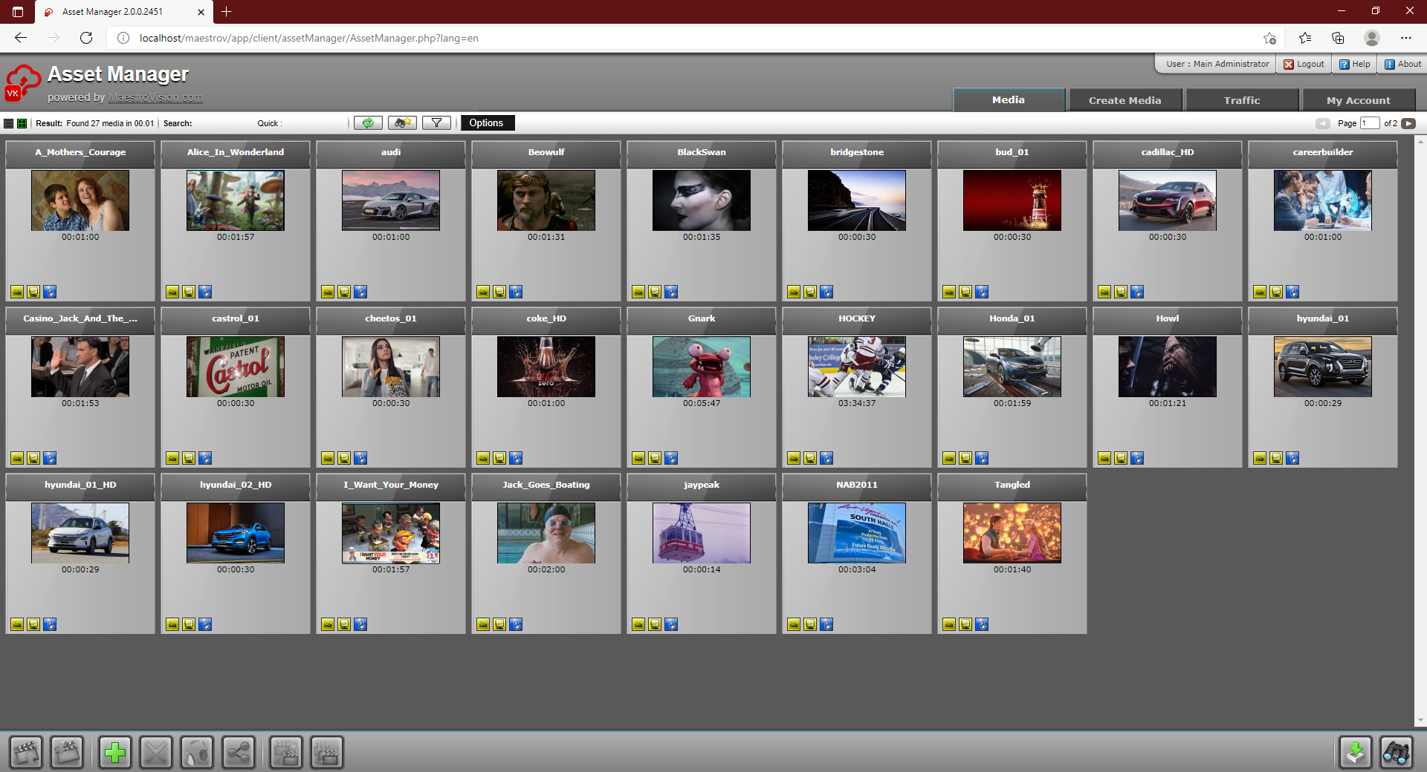
Task: Select the Alice_In_Wonderland thumbnail
Action: 236,200
